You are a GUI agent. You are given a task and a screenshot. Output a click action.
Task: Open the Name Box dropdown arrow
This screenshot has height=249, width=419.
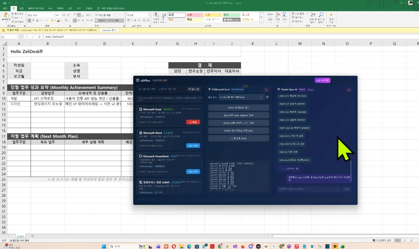(17, 37)
